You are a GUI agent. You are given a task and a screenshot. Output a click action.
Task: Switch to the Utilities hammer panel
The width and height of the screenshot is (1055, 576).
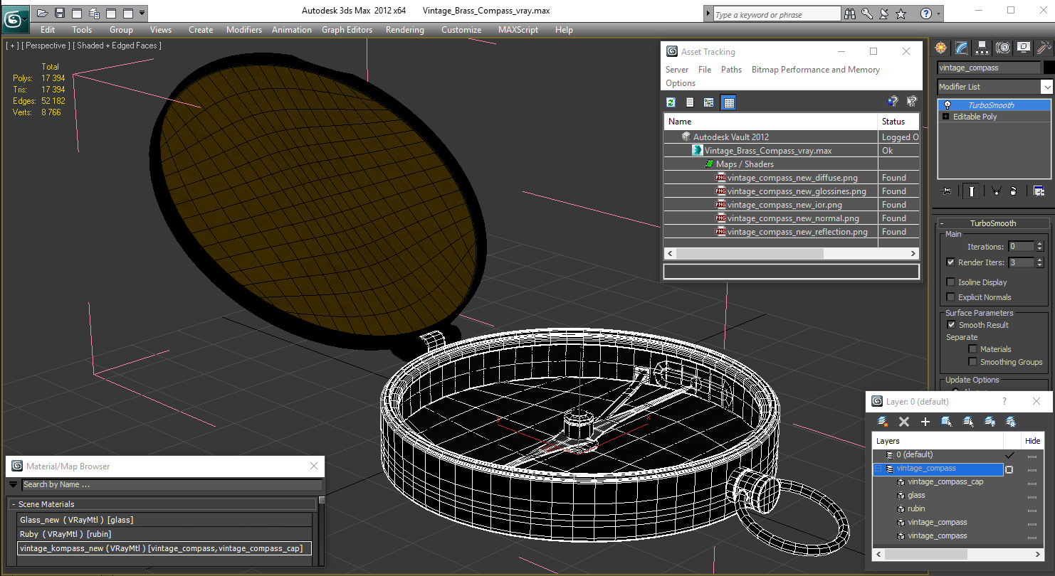1044,48
